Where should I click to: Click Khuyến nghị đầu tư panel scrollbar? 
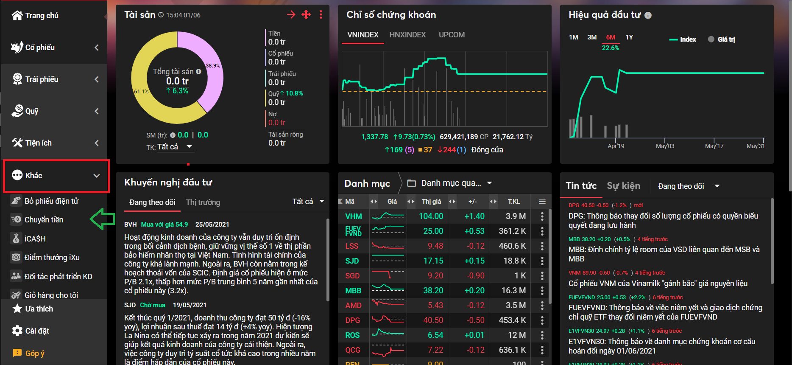(328, 260)
